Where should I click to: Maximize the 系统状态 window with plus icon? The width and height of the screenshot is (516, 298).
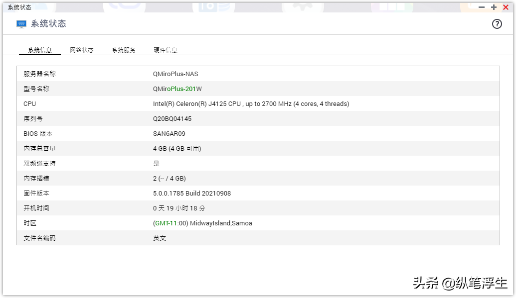click(494, 7)
